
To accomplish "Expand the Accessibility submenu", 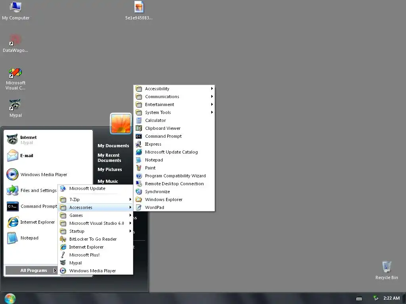I will pyautogui.click(x=174, y=89).
